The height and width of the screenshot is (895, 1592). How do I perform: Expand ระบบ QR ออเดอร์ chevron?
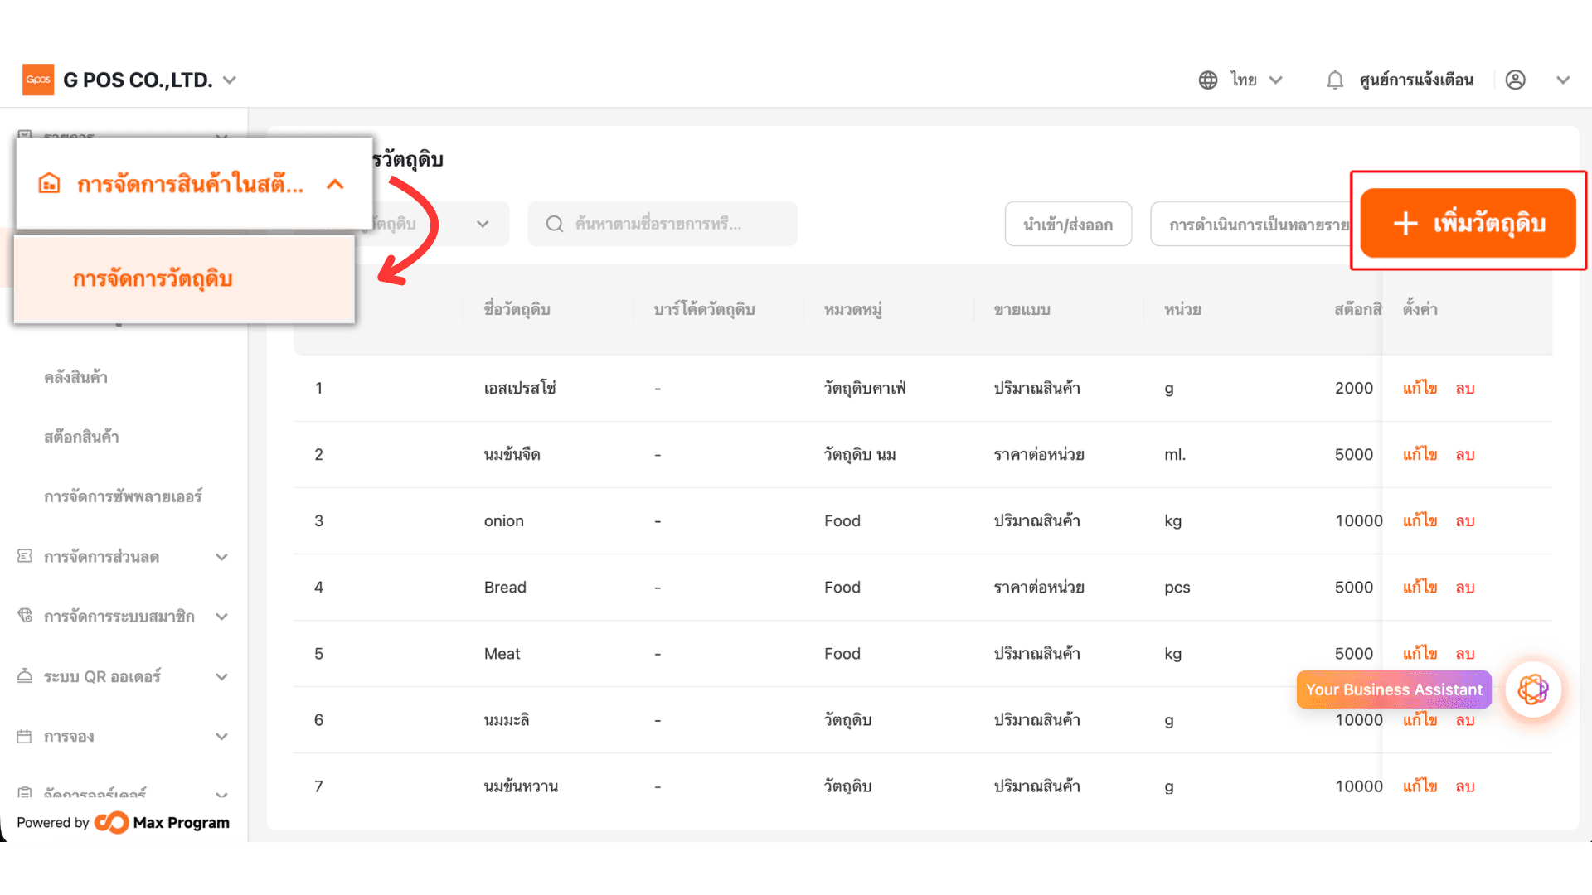pos(221,676)
